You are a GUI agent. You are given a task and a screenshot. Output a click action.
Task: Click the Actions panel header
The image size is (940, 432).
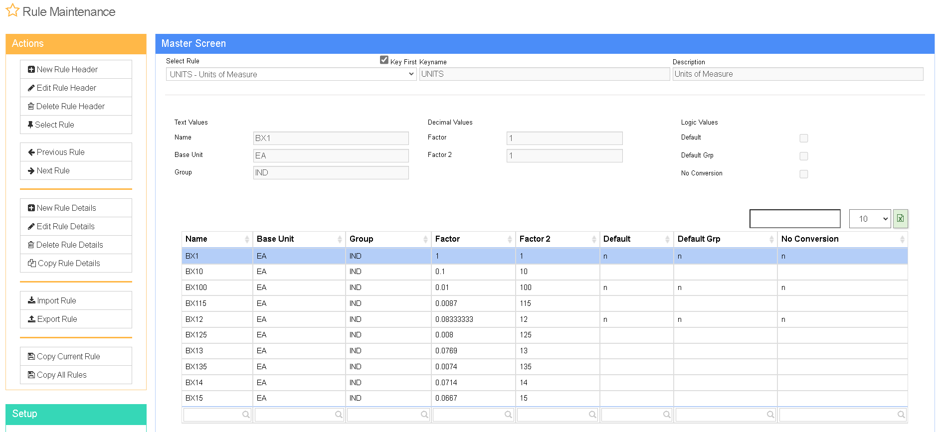tap(76, 44)
